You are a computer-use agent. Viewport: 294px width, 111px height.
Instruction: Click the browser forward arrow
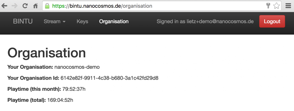click(14, 6)
